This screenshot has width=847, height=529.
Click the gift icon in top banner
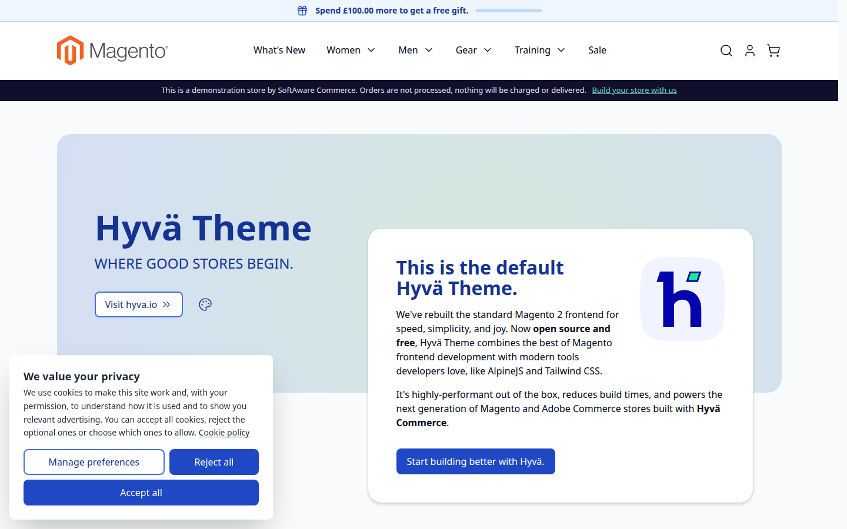tap(302, 11)
